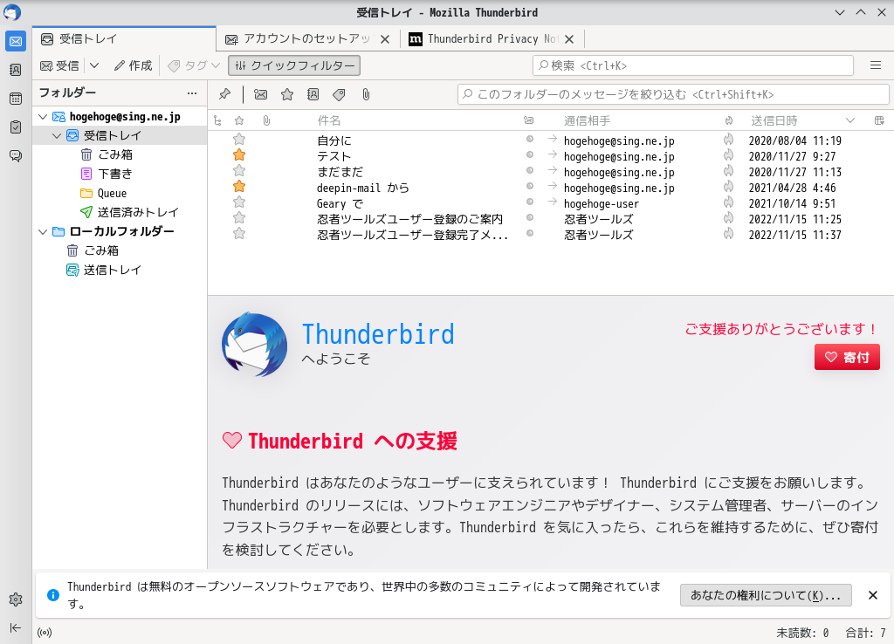Sort by the 件名 column header
This screenshot has height=644, width=894.
[x=329, y=120]
